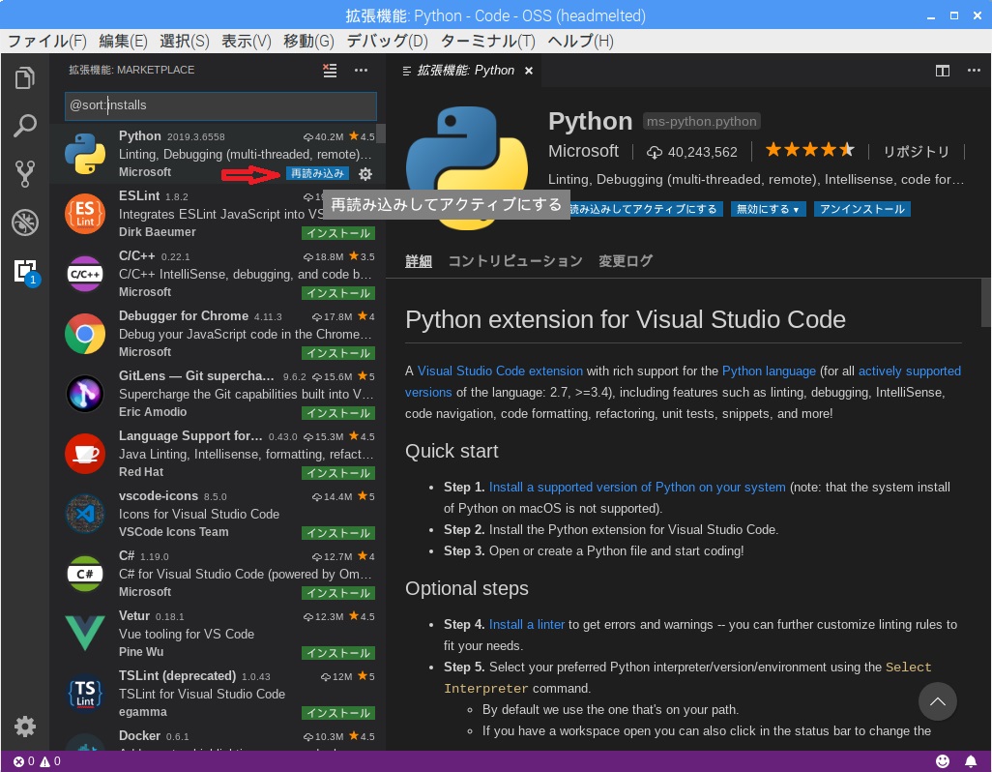Open the Debug view in activity bar
Image resolution: width=992 pixels, height=772 pixels.
[25, 223]
